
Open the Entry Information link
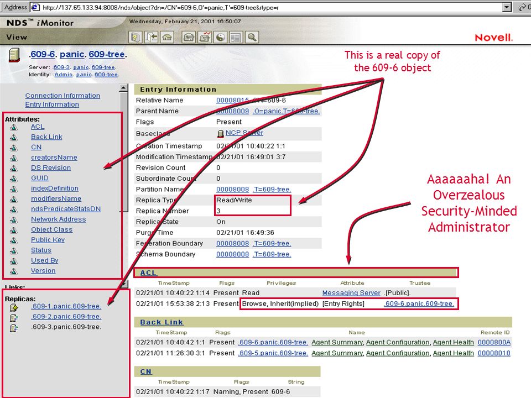point(52,104)
